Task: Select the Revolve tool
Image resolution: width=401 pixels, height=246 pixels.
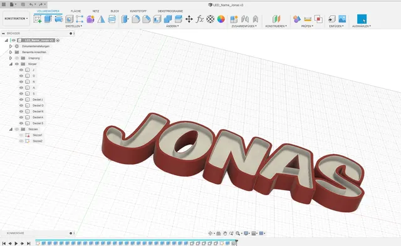Action: (58, 19)
